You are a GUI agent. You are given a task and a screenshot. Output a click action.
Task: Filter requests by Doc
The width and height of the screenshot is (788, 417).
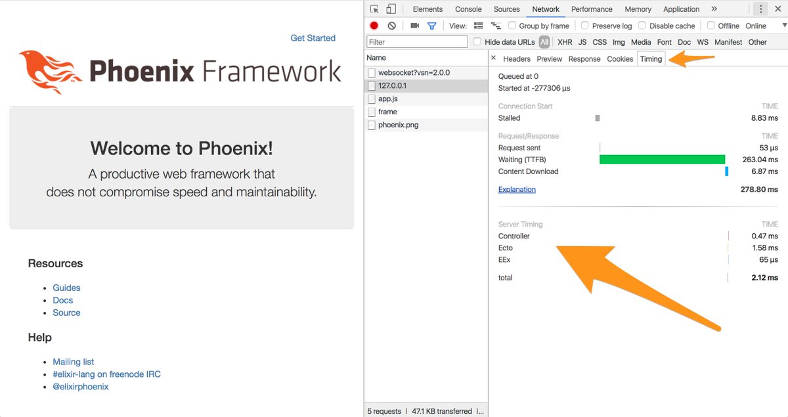click(684, 42)
